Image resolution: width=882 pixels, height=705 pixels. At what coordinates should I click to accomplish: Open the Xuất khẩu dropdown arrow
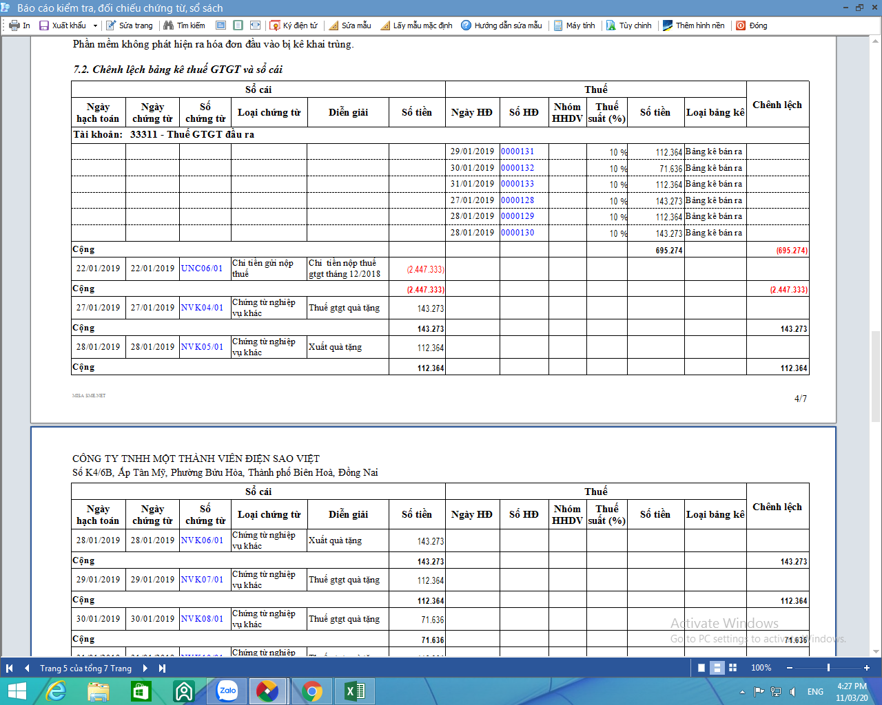pos(95,26)
